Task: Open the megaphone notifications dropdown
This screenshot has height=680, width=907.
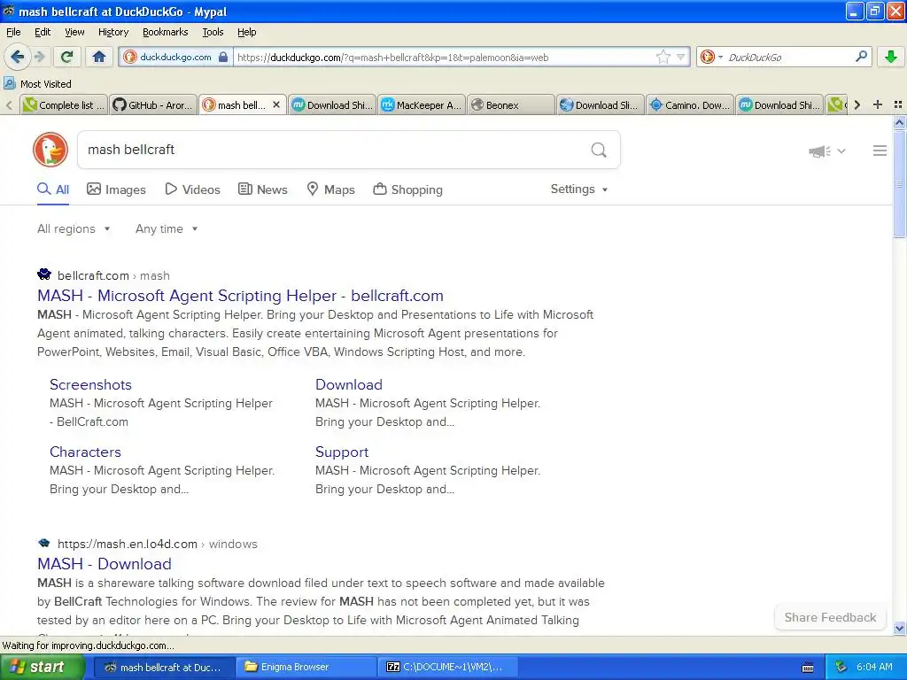Action: [827, 151]
